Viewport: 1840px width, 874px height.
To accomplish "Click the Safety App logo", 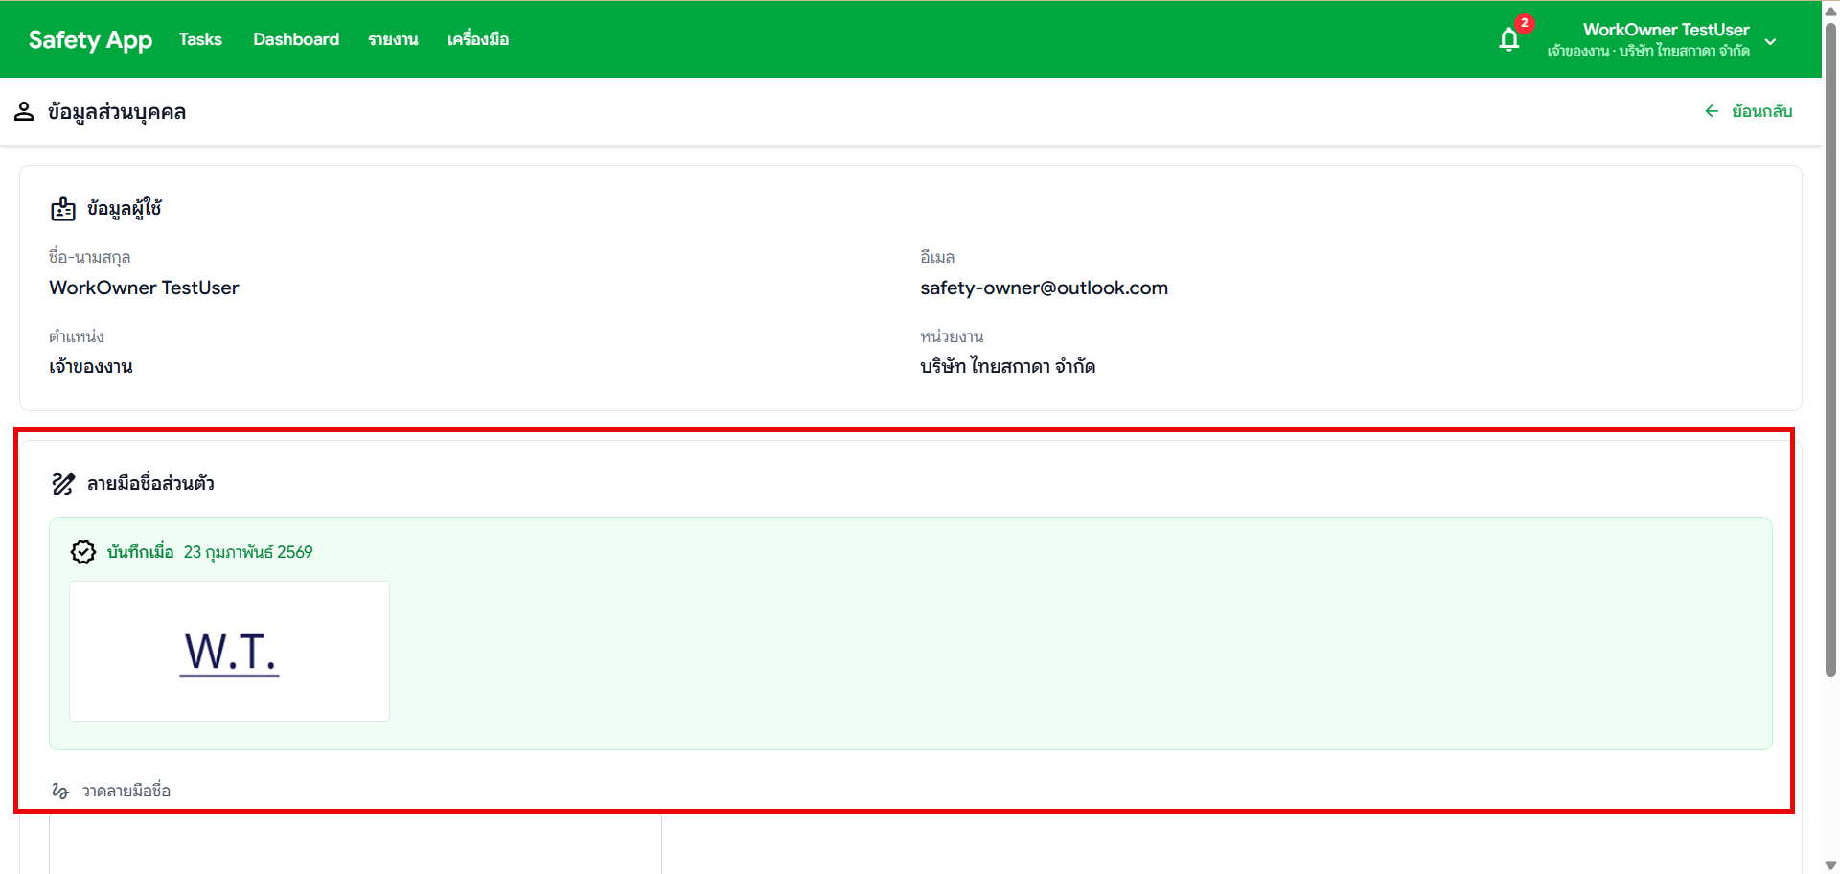I will coord(90,39).
